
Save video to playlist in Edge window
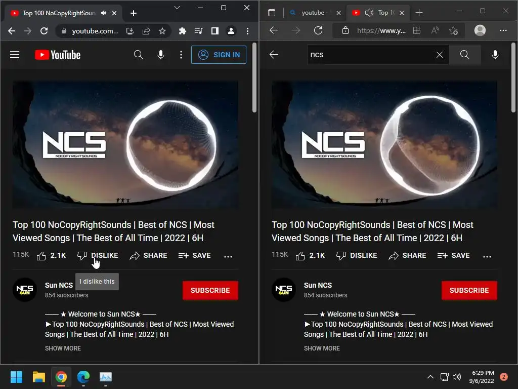coord(454,256)
